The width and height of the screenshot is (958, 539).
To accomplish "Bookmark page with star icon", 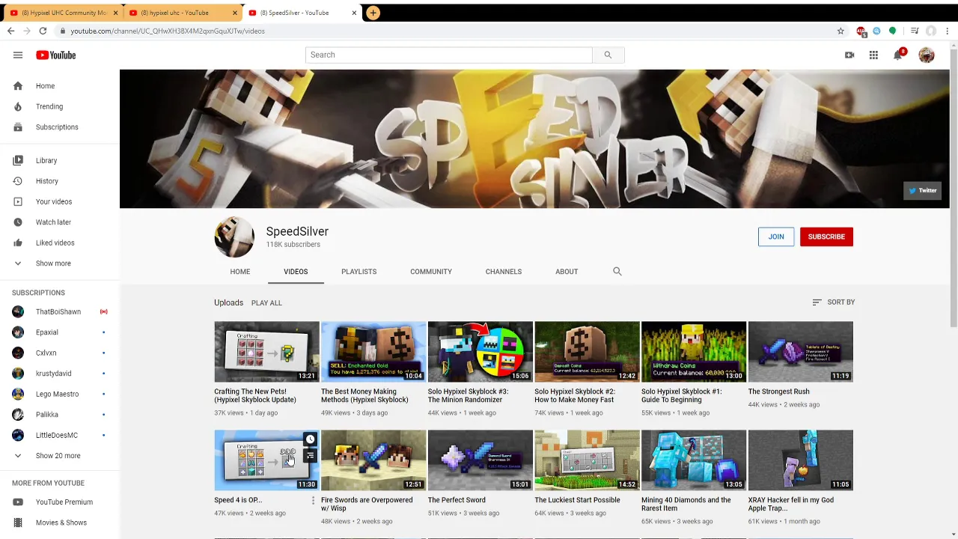I will pos(840,31).
